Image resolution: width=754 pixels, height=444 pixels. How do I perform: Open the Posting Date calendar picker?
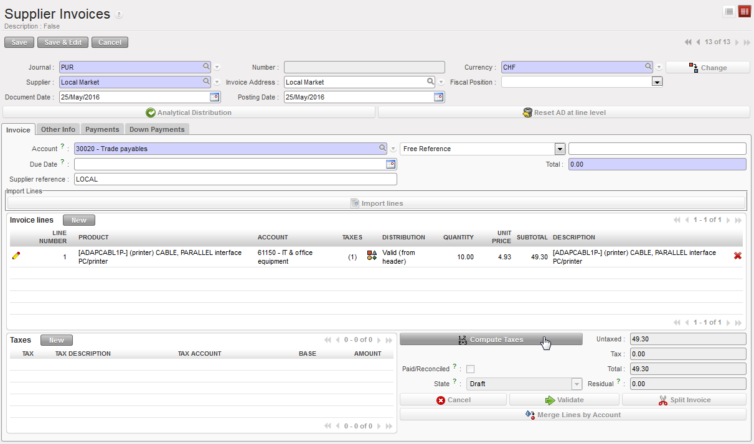coord(438,97)
